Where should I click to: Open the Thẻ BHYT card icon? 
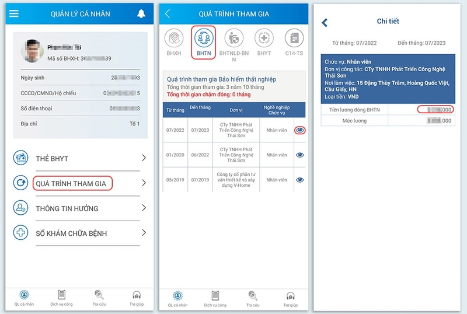pyautogui.click(x=20, y=158)
